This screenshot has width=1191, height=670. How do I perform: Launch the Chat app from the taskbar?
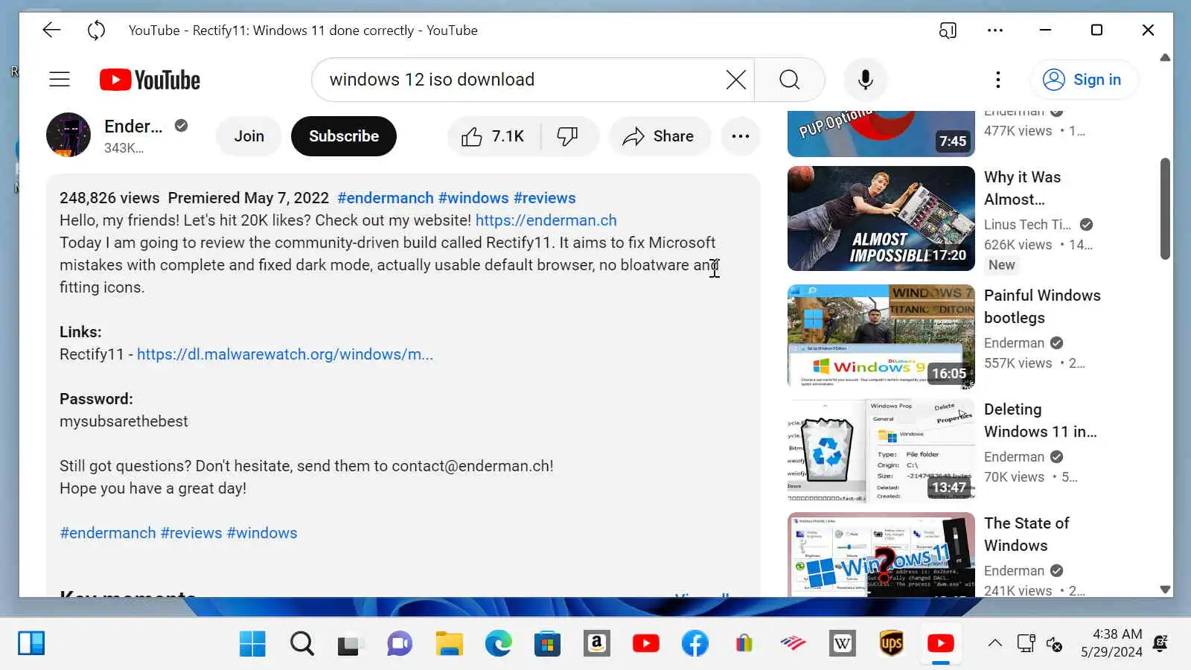399,644
